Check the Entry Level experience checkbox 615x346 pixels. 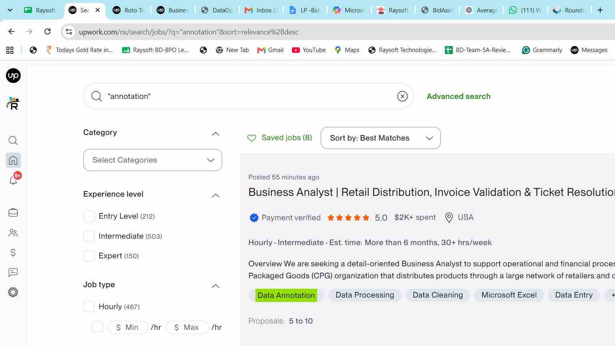[x=89, y=216]
